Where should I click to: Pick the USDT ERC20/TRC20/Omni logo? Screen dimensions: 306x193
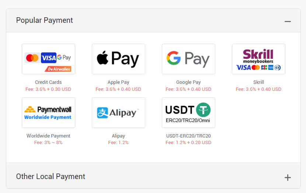coord(188,112)
